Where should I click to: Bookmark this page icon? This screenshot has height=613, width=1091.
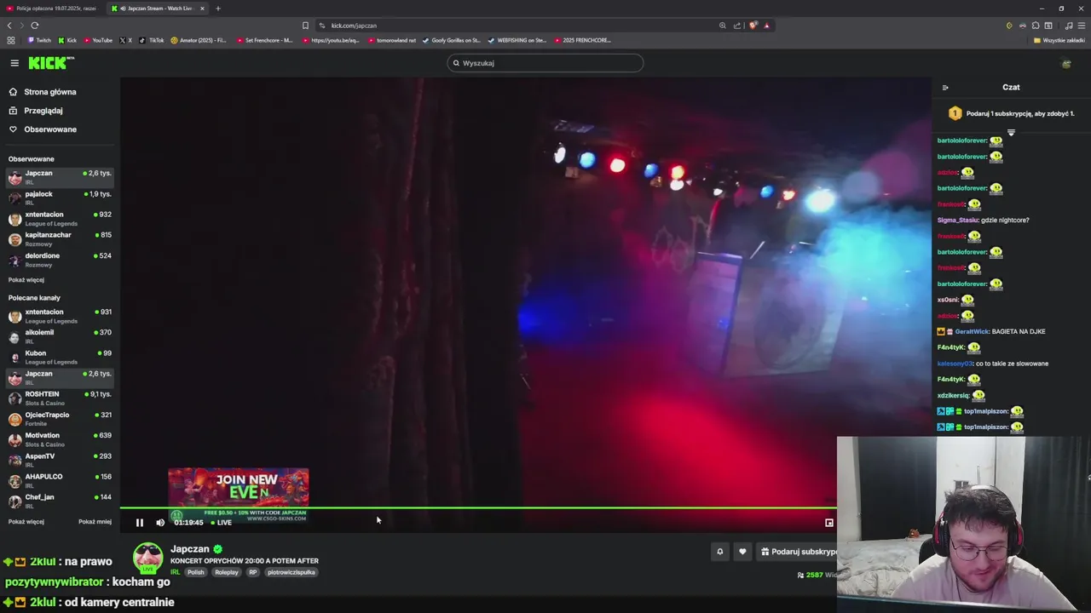click(305, 26)
